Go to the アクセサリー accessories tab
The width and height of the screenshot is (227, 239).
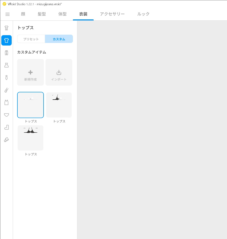coord(112,14)
